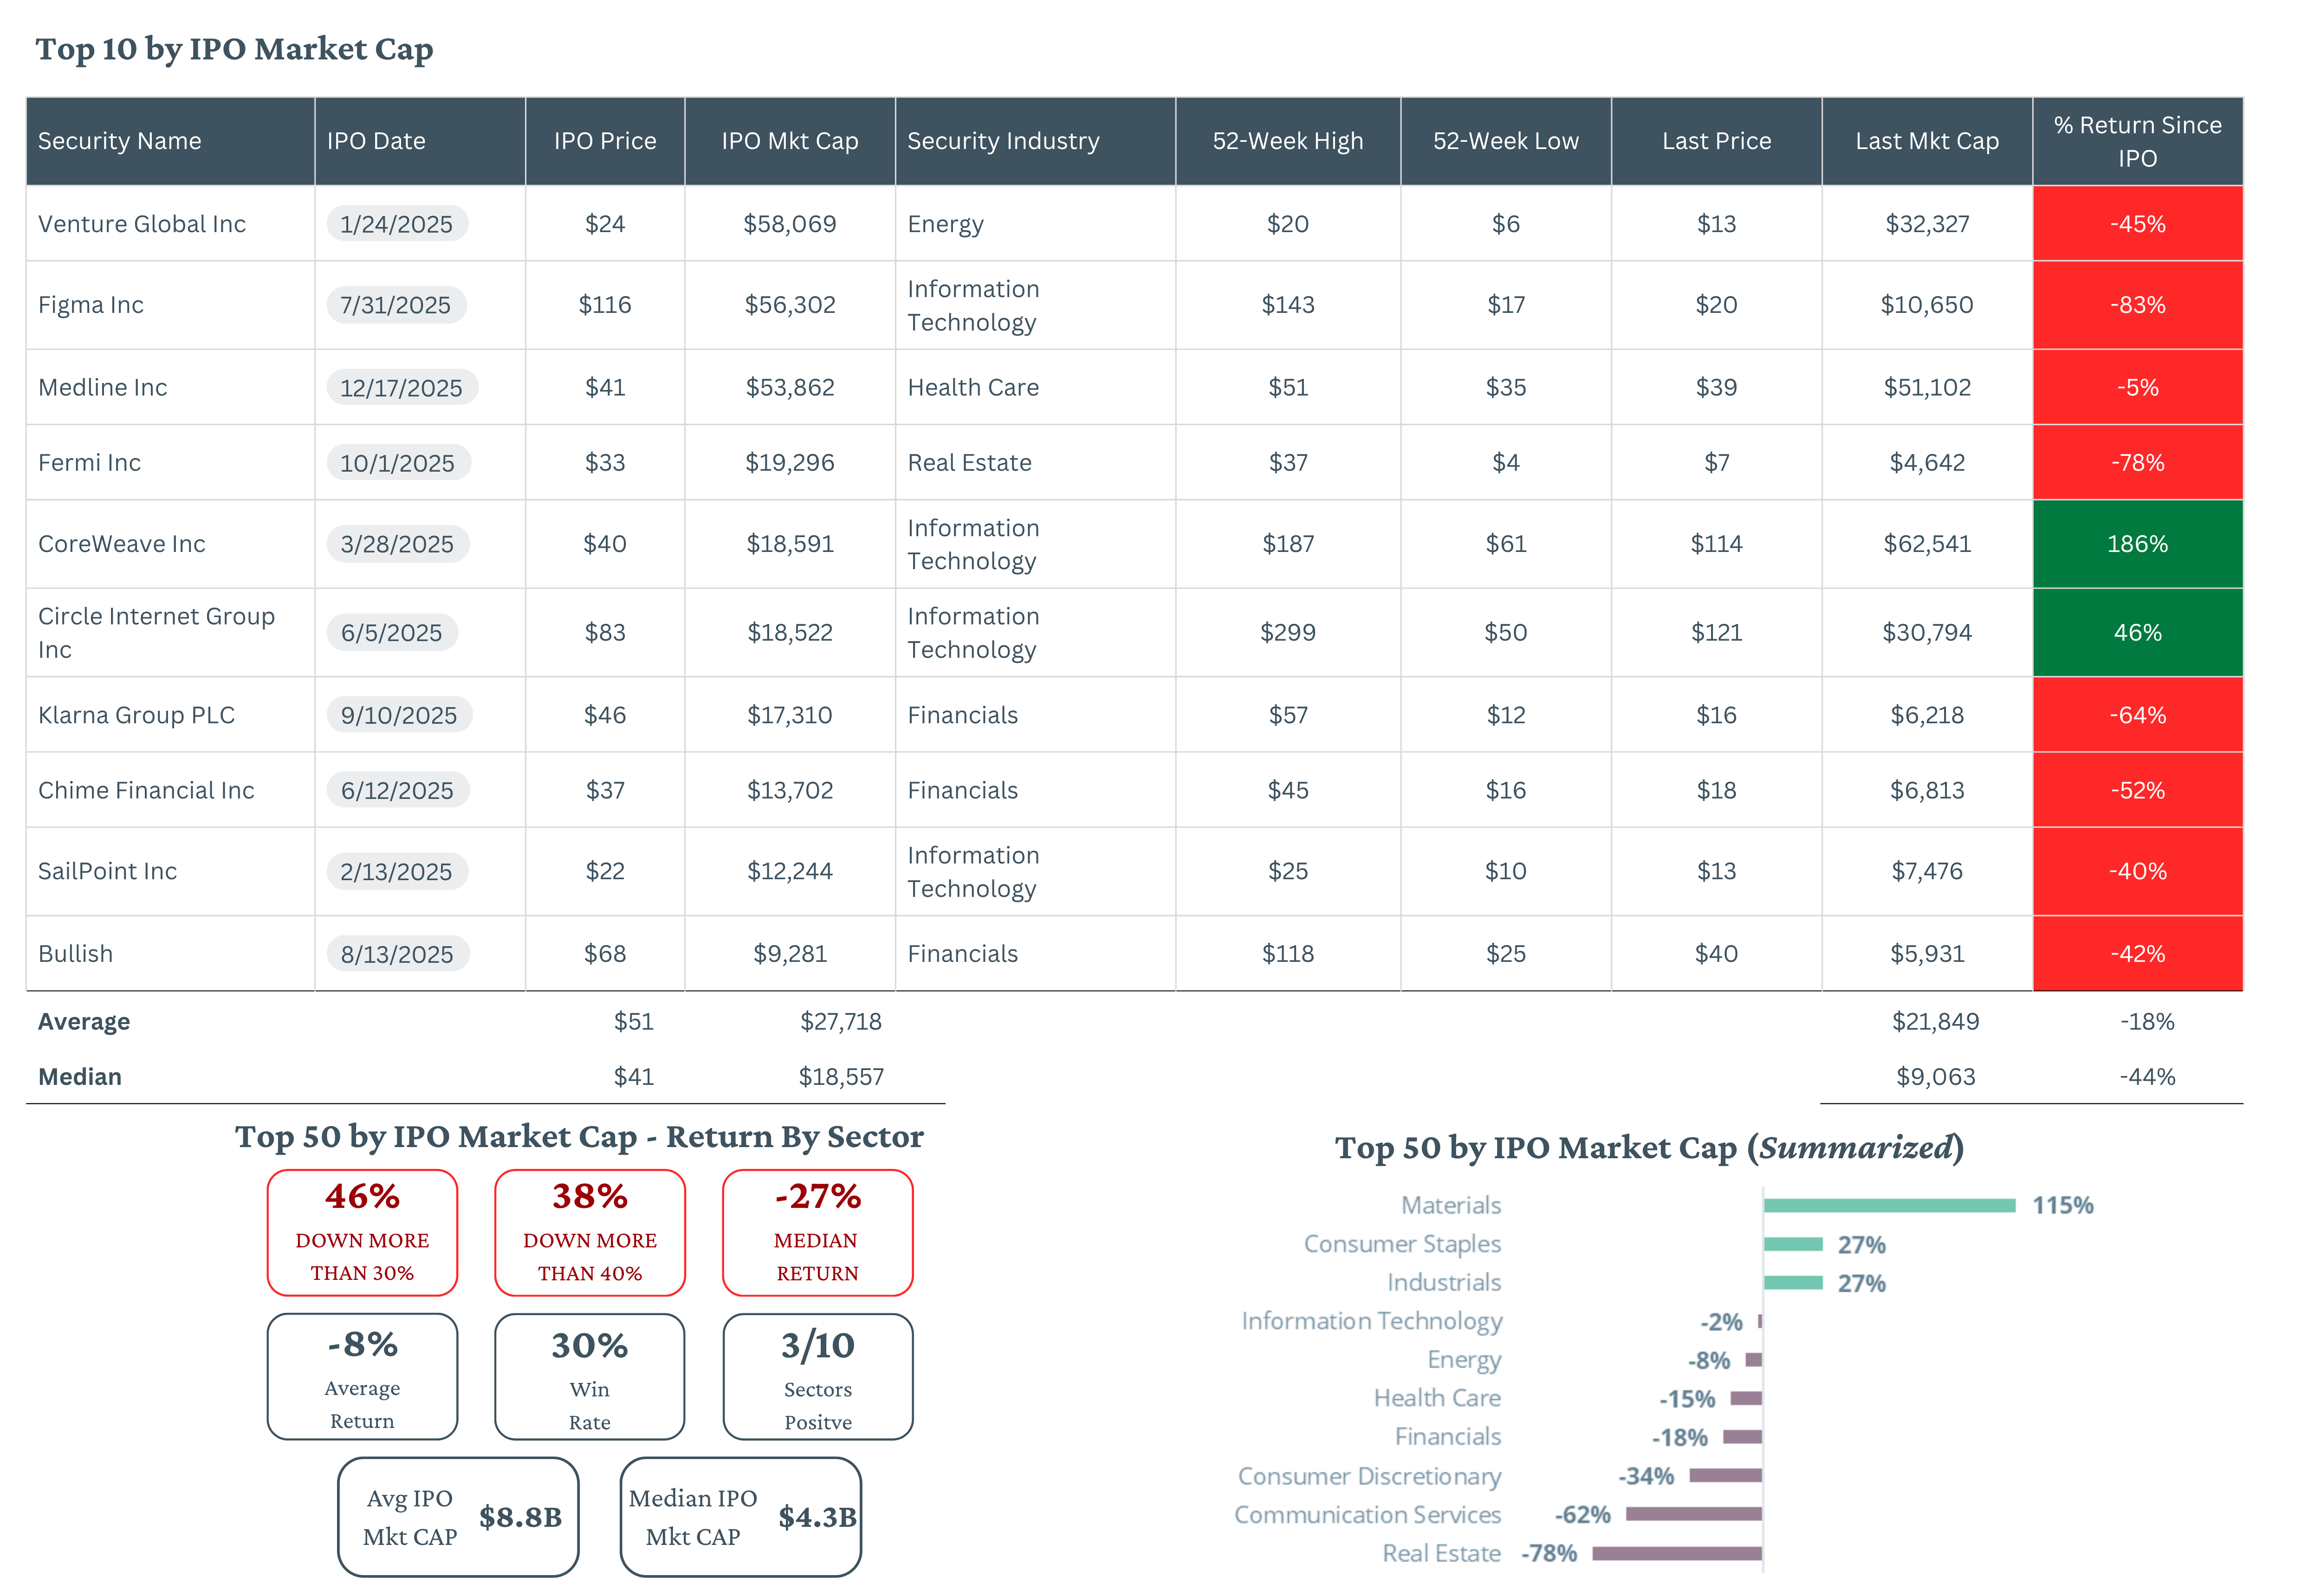Viewport: 2321px width, 1596px height.
Task: Click the 12/17/2025 IPO date pill
Action: tap(402, 388)
